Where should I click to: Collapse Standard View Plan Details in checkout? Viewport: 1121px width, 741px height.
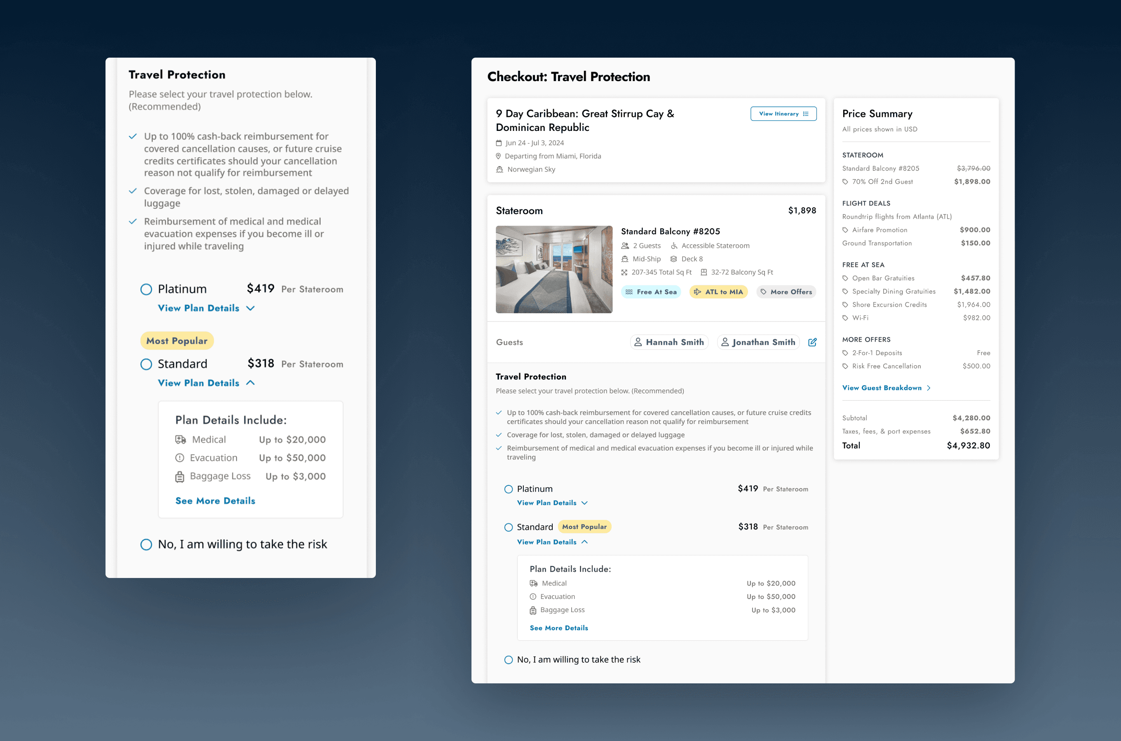coord(552,542)
